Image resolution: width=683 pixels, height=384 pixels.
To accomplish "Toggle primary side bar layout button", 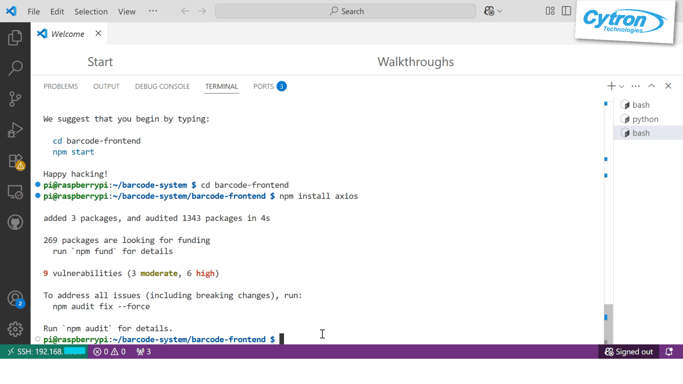I will [x=566, y=11].
